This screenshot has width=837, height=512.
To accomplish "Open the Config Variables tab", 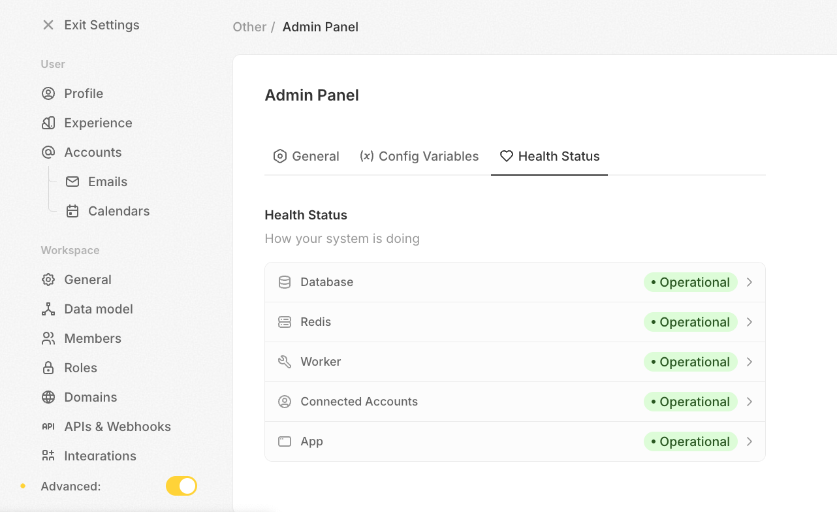I will pyautogui.click(x=419, y=156).
